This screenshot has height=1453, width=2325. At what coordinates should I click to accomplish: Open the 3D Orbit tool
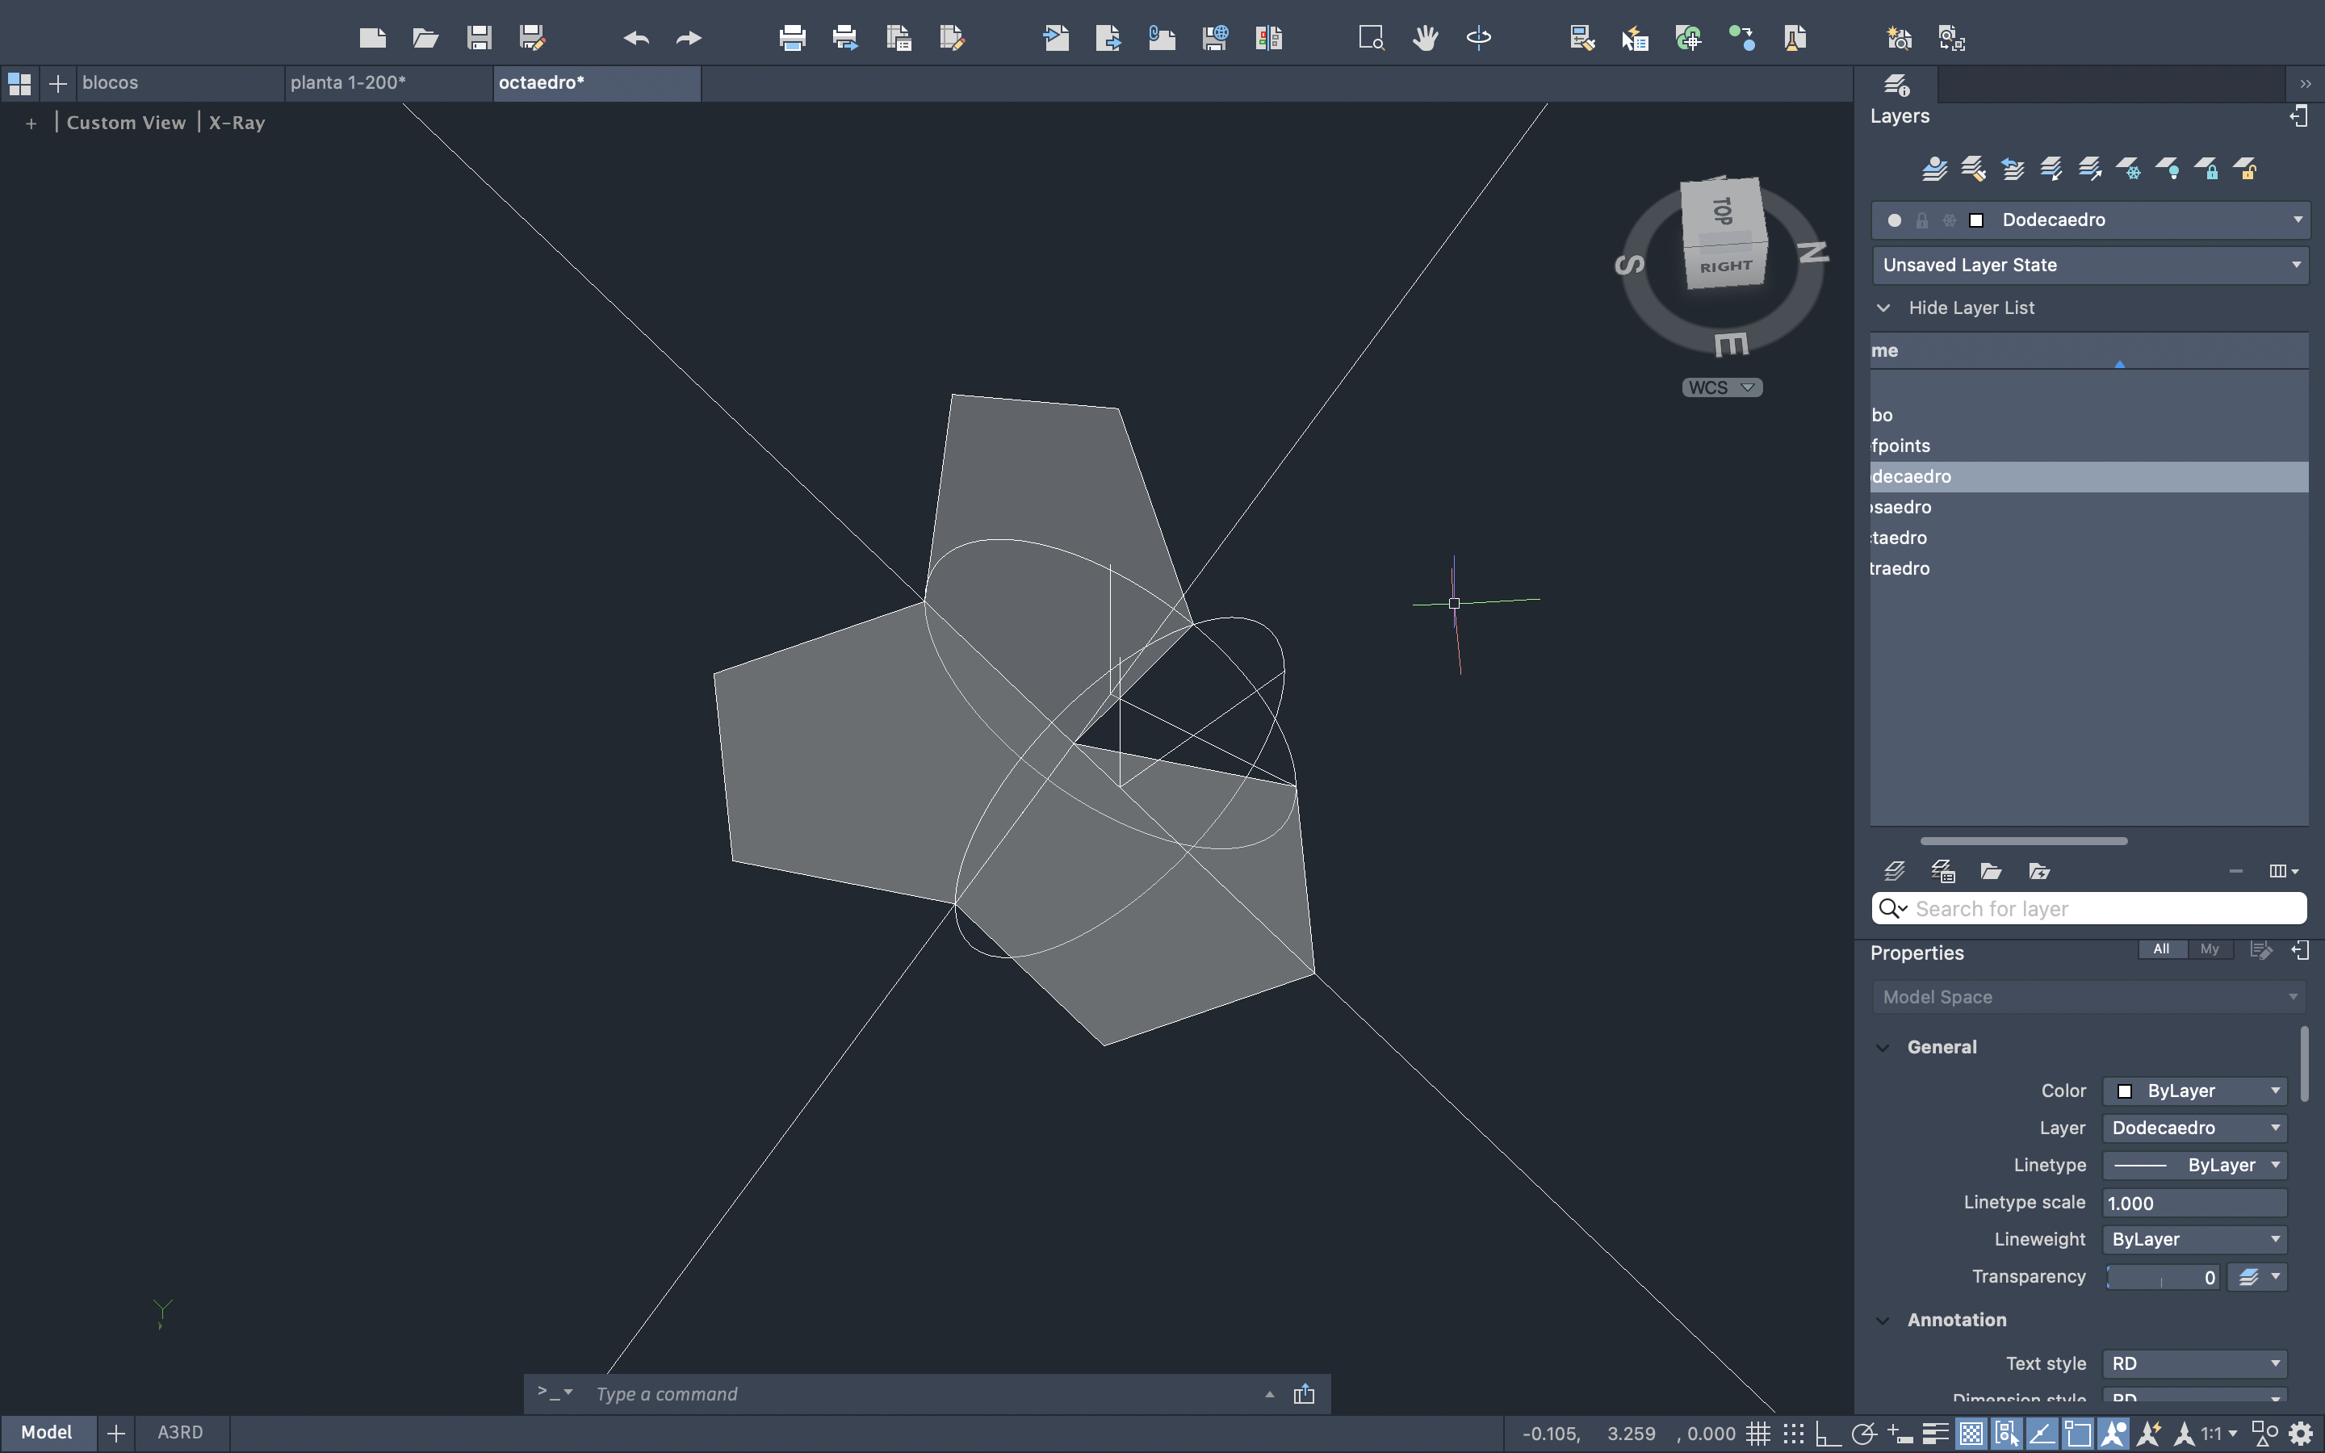coord(1477,39)
